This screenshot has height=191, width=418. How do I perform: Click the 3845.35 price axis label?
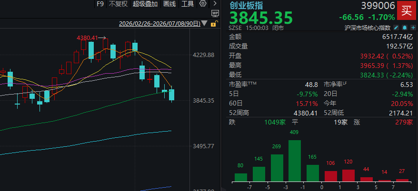(x=203, y=101)
